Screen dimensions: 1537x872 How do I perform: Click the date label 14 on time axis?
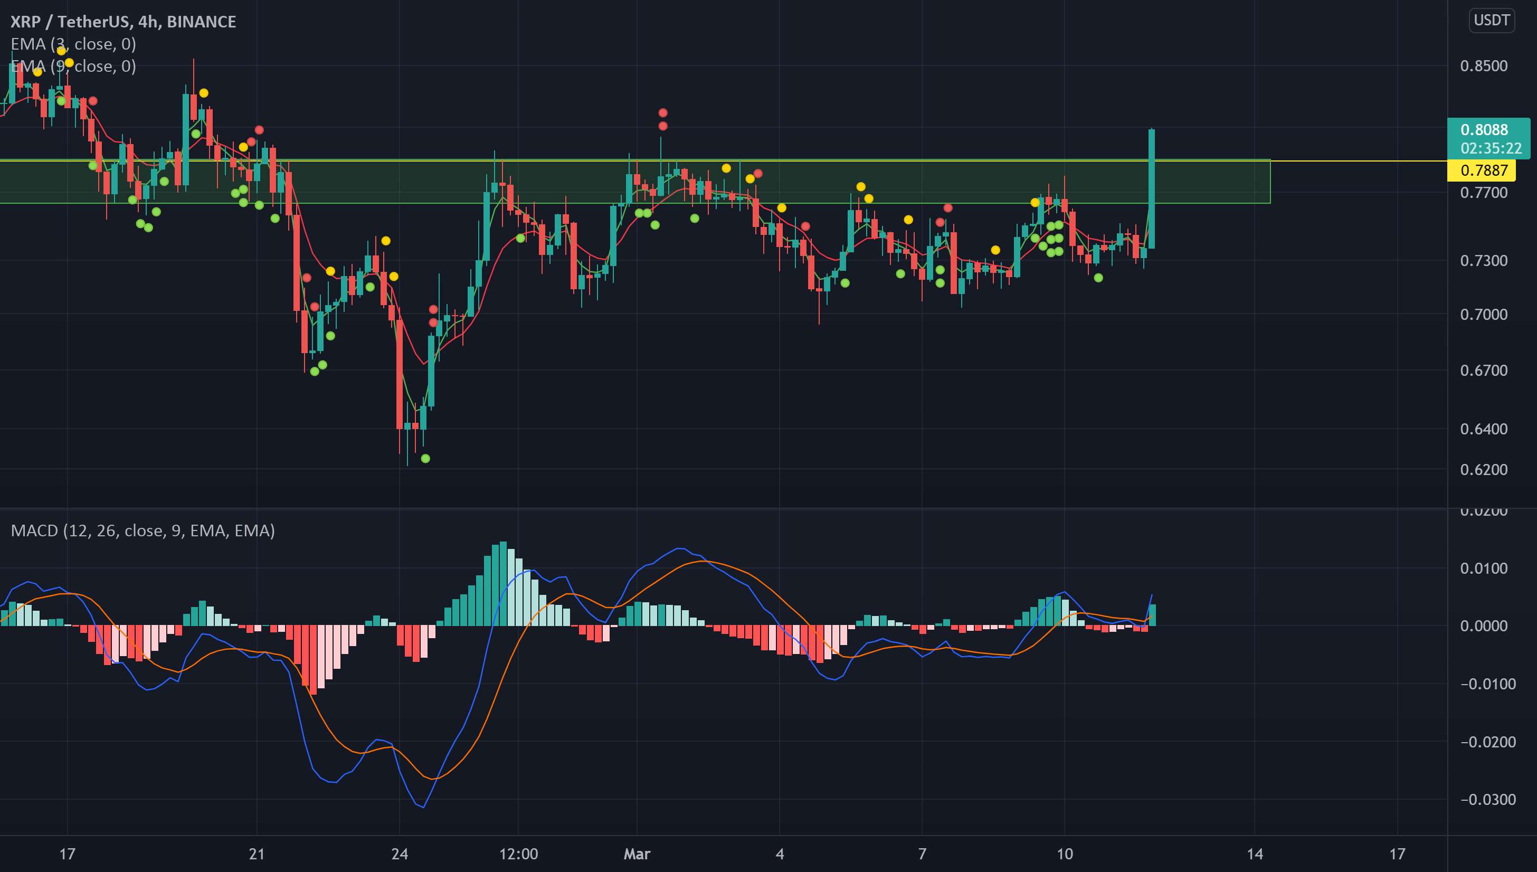click(x=1255, y=854)
